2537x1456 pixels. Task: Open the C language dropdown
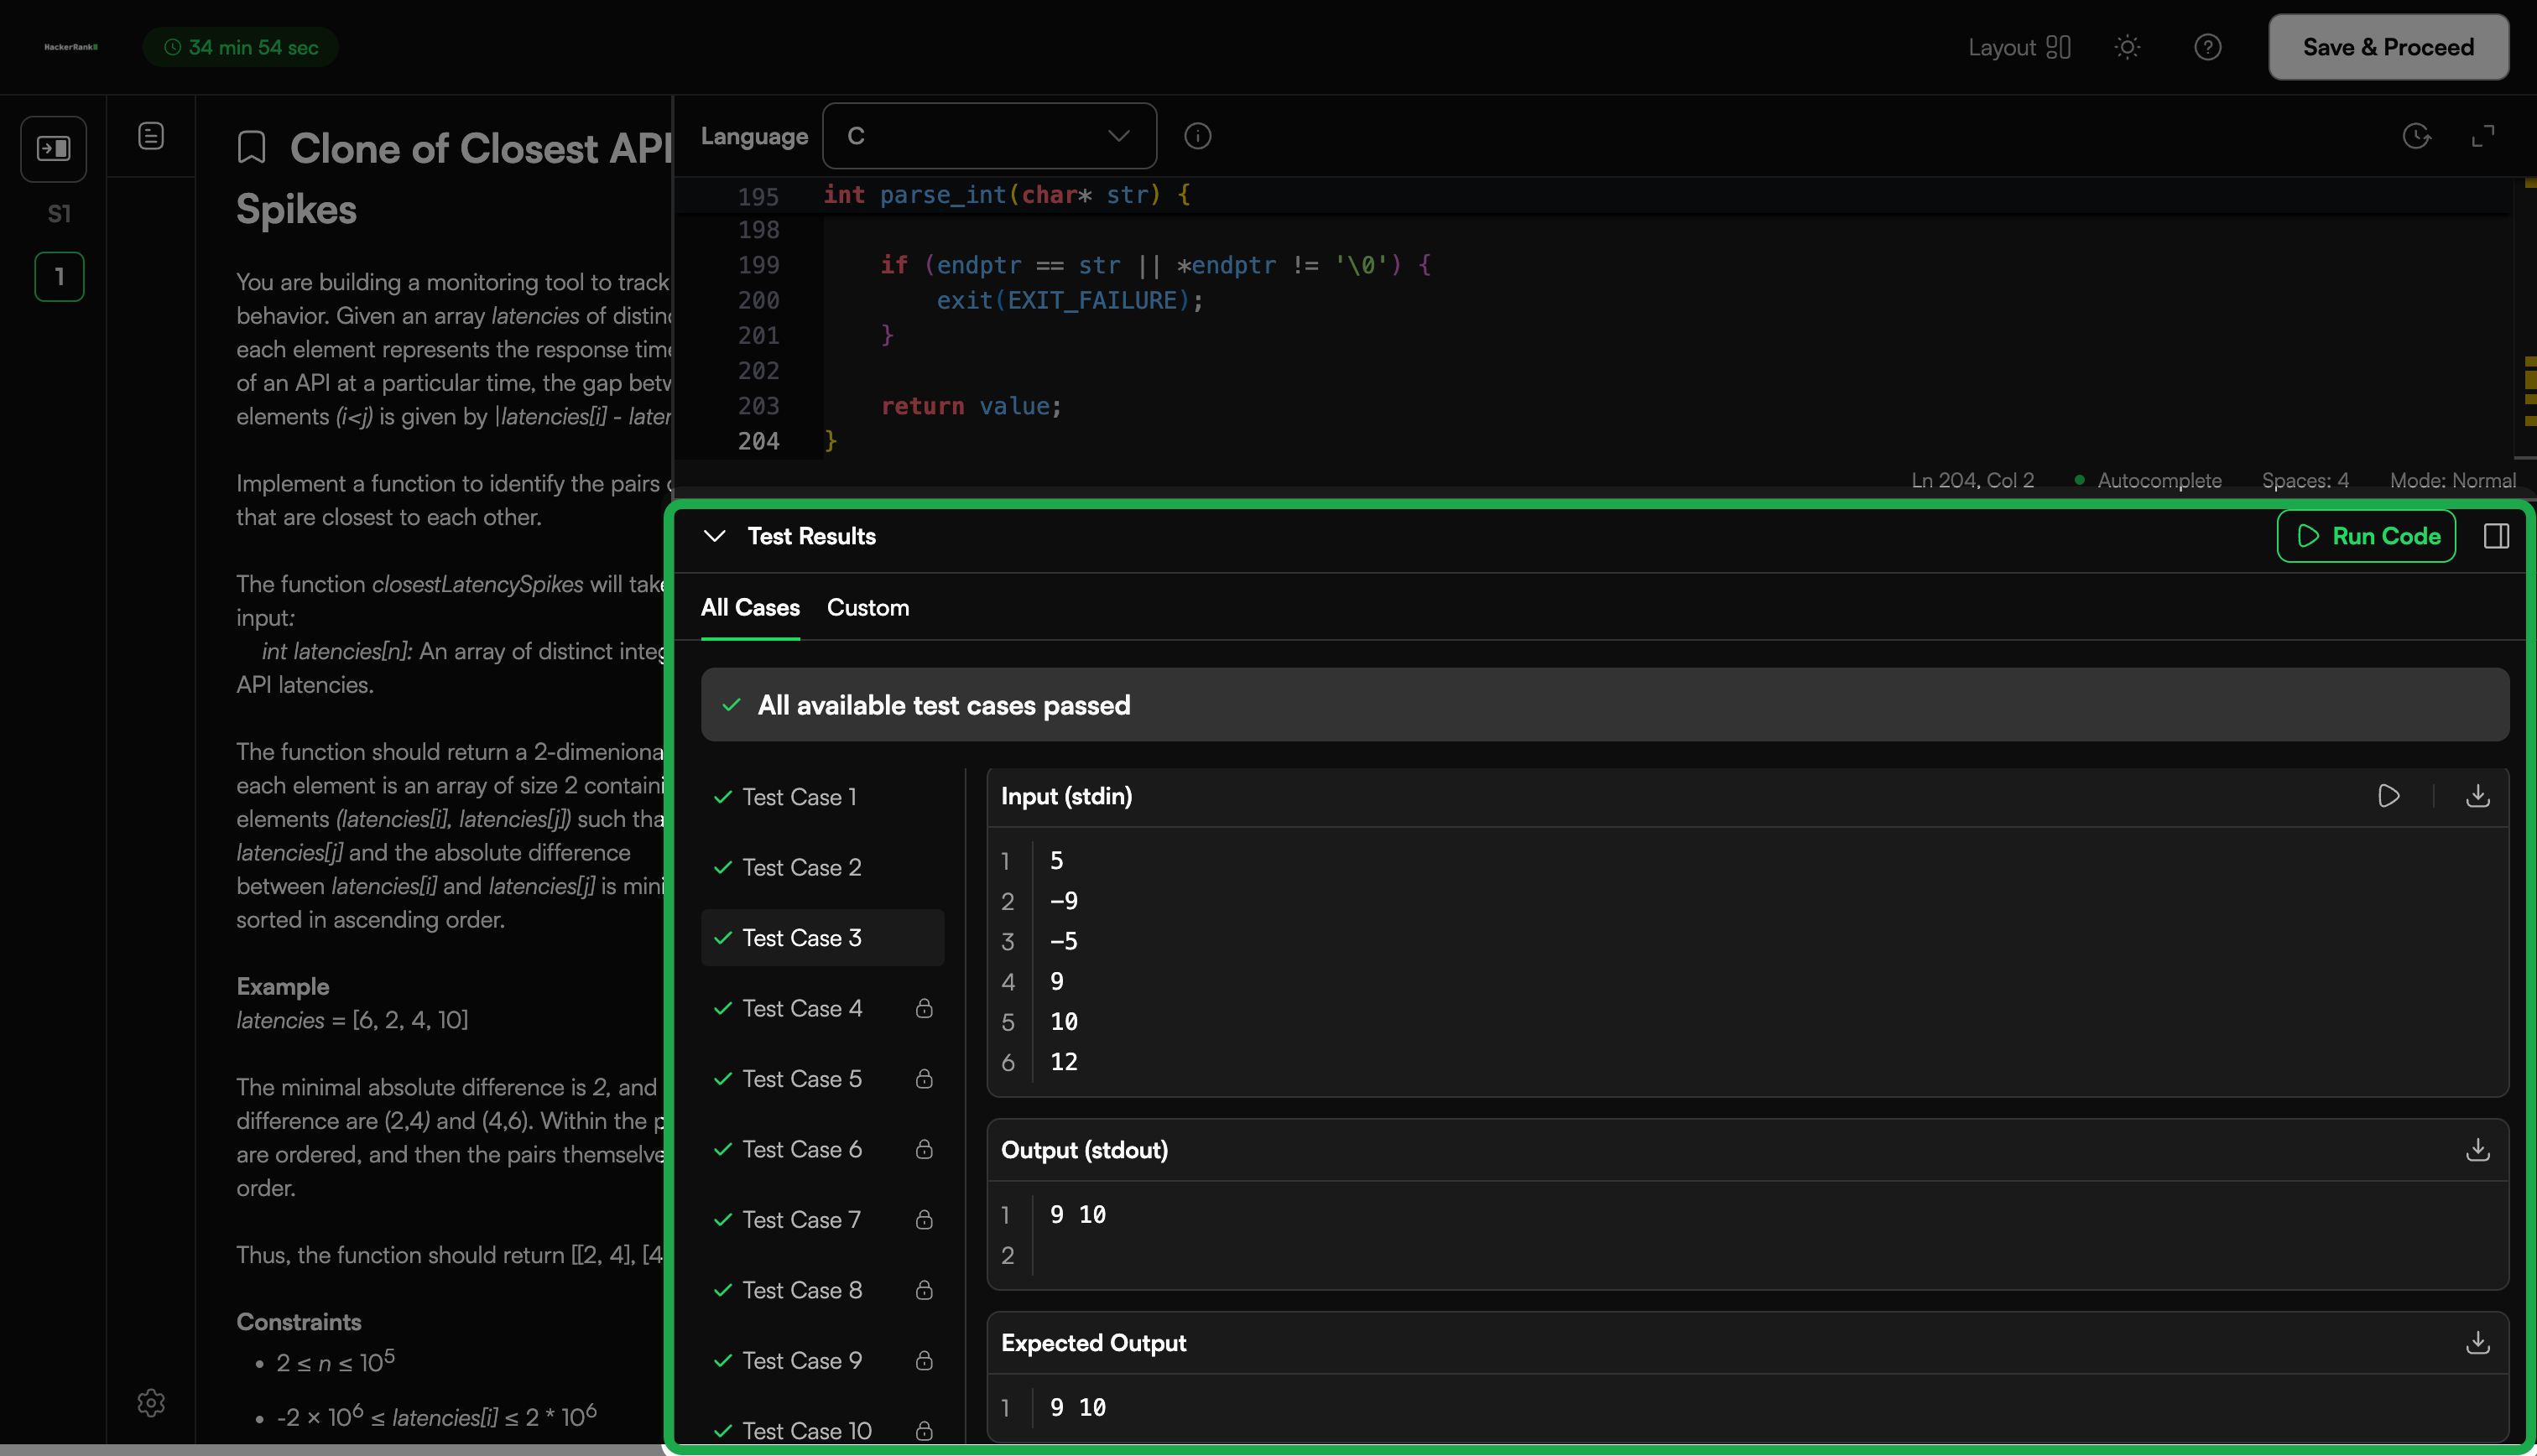(988, 136)
